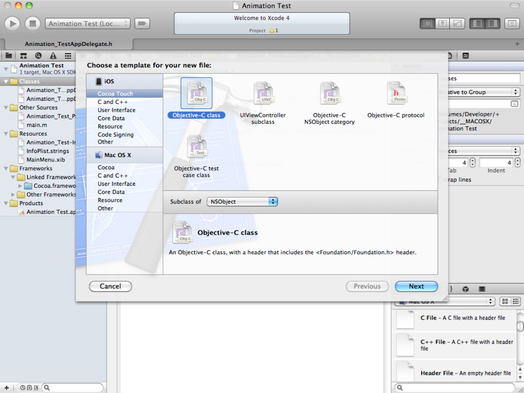Show the project navigator

8,56
